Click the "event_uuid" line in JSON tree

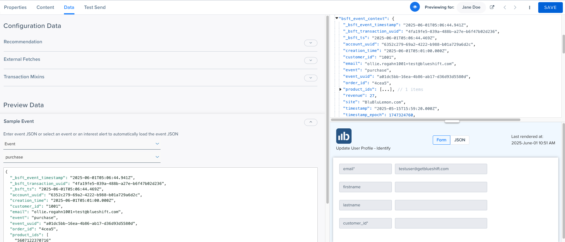[x=407, y=76]
